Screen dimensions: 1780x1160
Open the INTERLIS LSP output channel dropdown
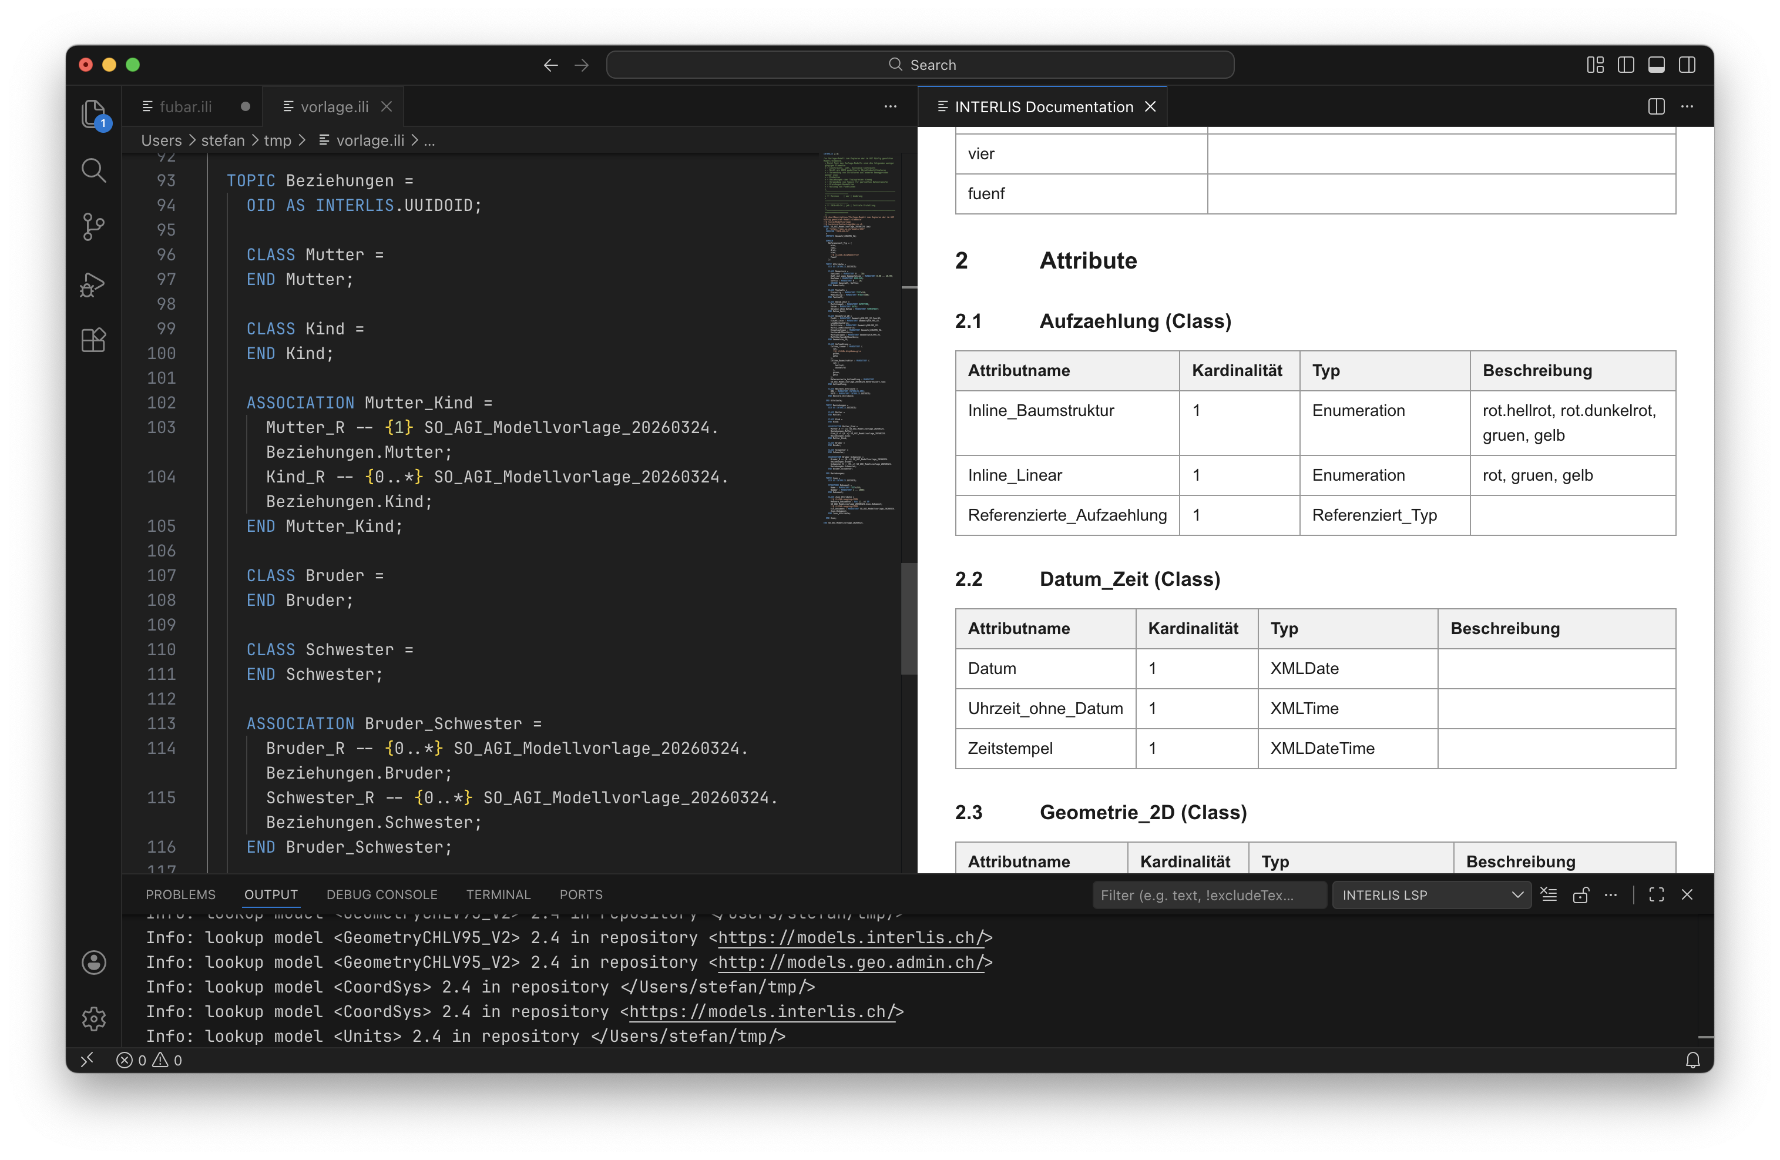pos(1432,895)
